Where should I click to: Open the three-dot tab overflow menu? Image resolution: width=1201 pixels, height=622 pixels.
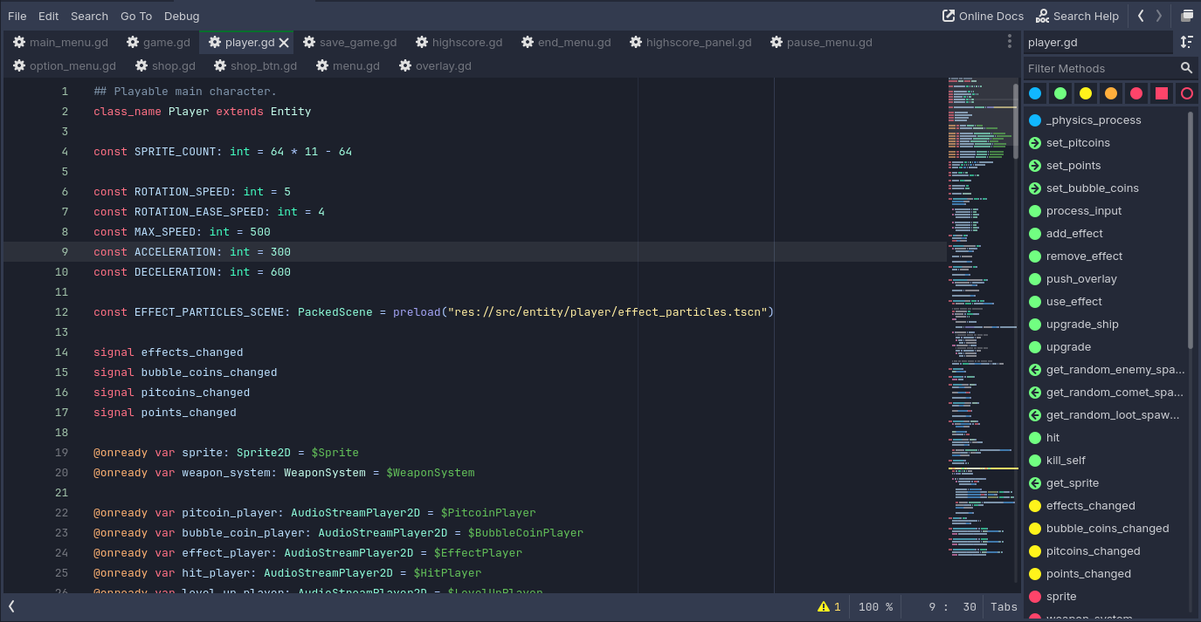coord(1010,42)
